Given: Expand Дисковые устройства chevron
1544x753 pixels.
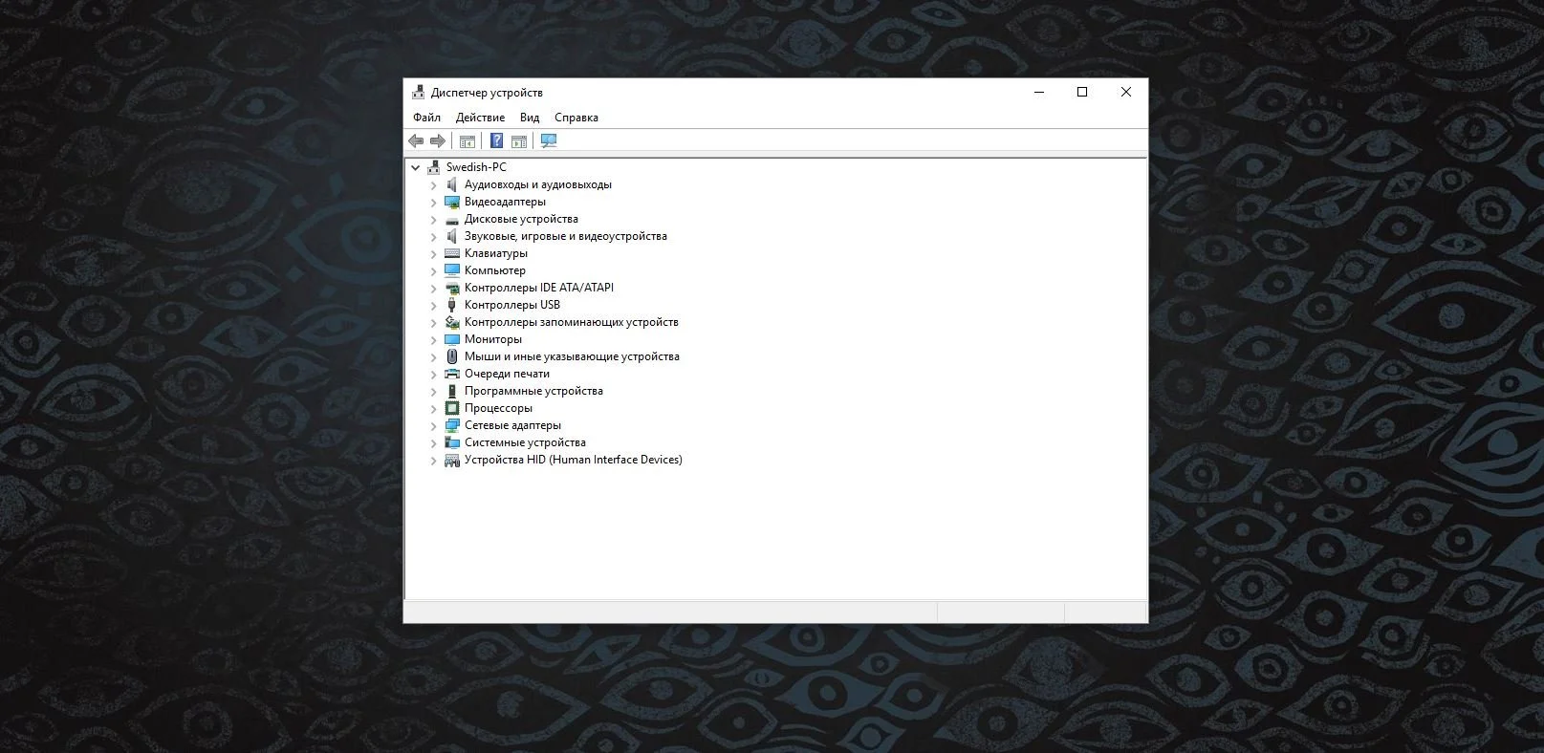Looking at the screenshot, I should [433, 220].
